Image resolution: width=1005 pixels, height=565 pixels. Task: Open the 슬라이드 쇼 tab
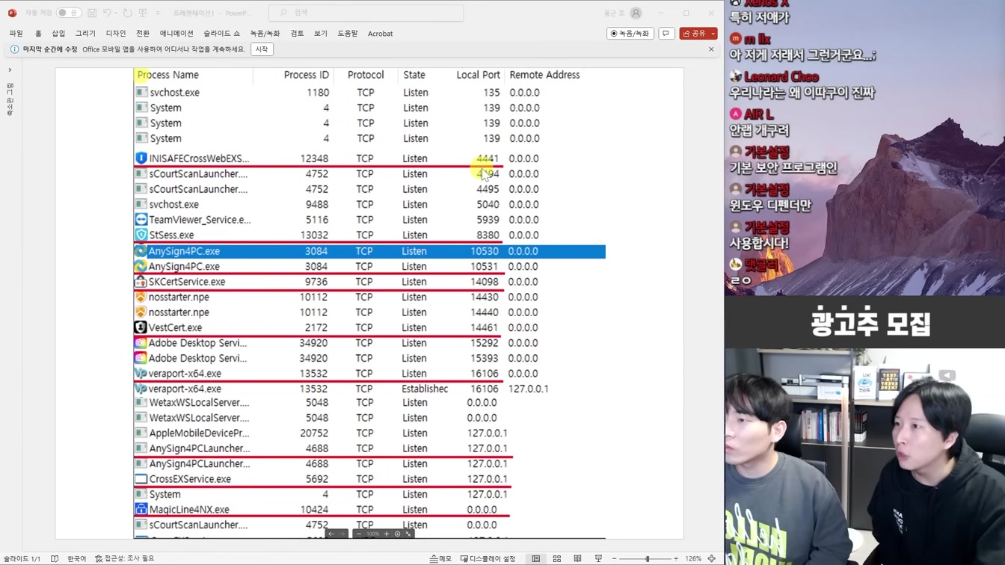[x=222, y=34]
